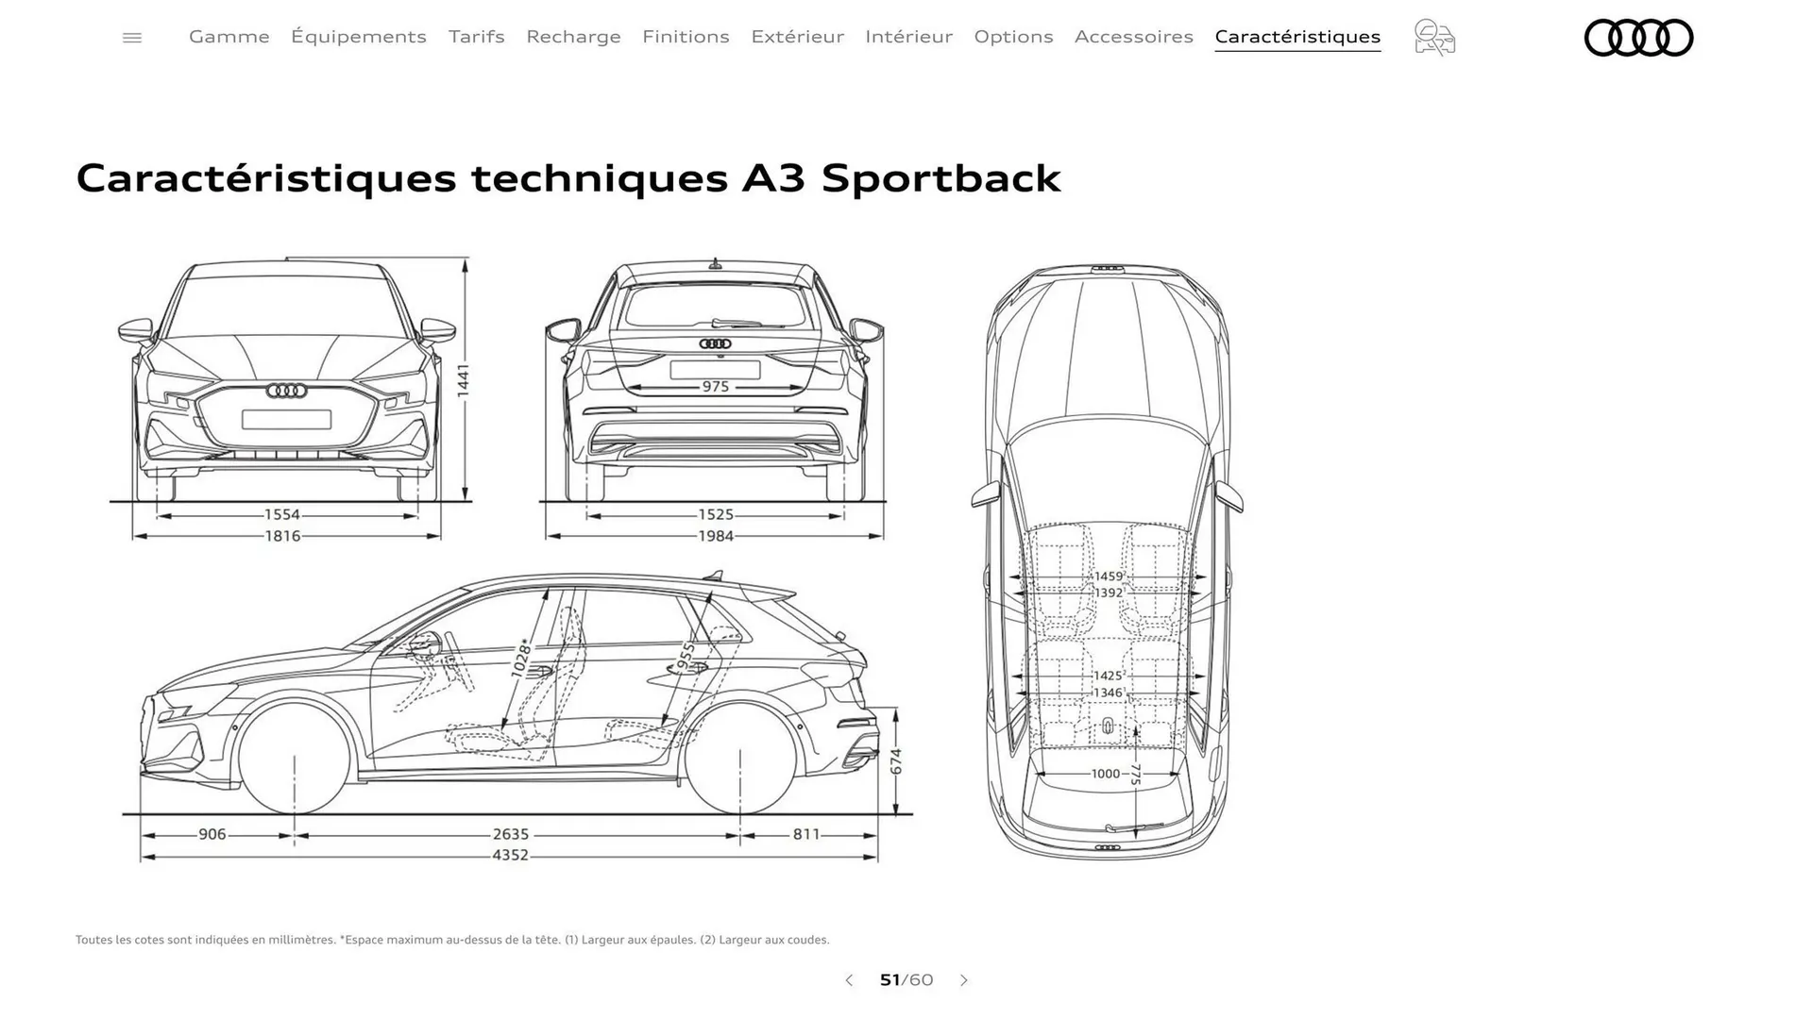Open the Gamme section
Screen dimensions: 1813x1019
229,37
